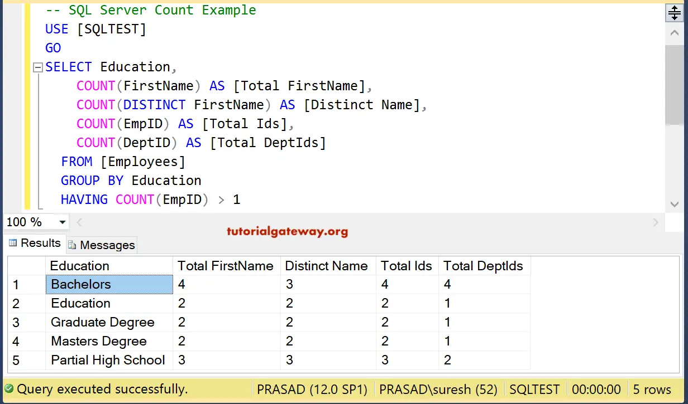This screenshot has width=688, height=404.
Task: Switch to the Messages tab
Action: [101, 245]
